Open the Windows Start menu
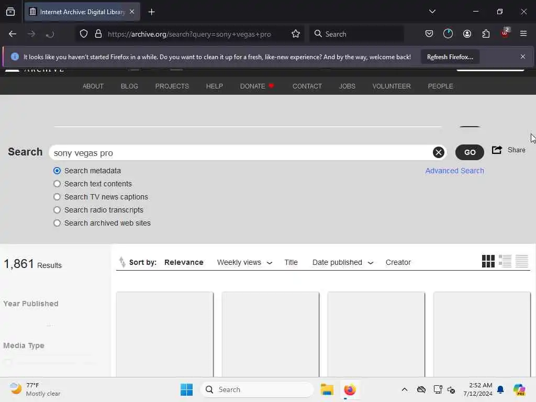 coord(187,389)
